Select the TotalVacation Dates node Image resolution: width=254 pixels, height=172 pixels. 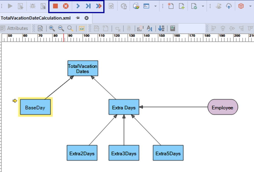click(83, 68)
